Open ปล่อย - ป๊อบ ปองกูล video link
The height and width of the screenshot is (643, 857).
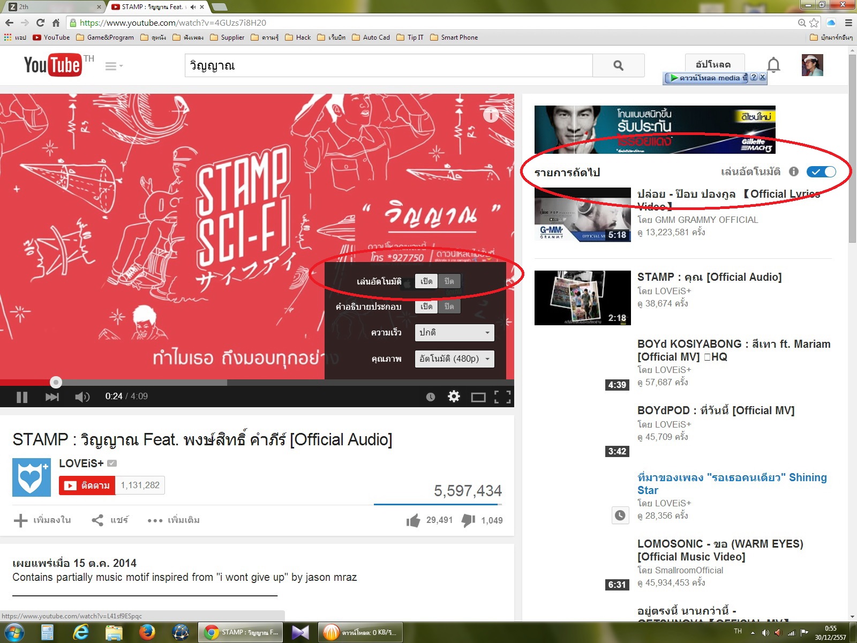[728, 200]
